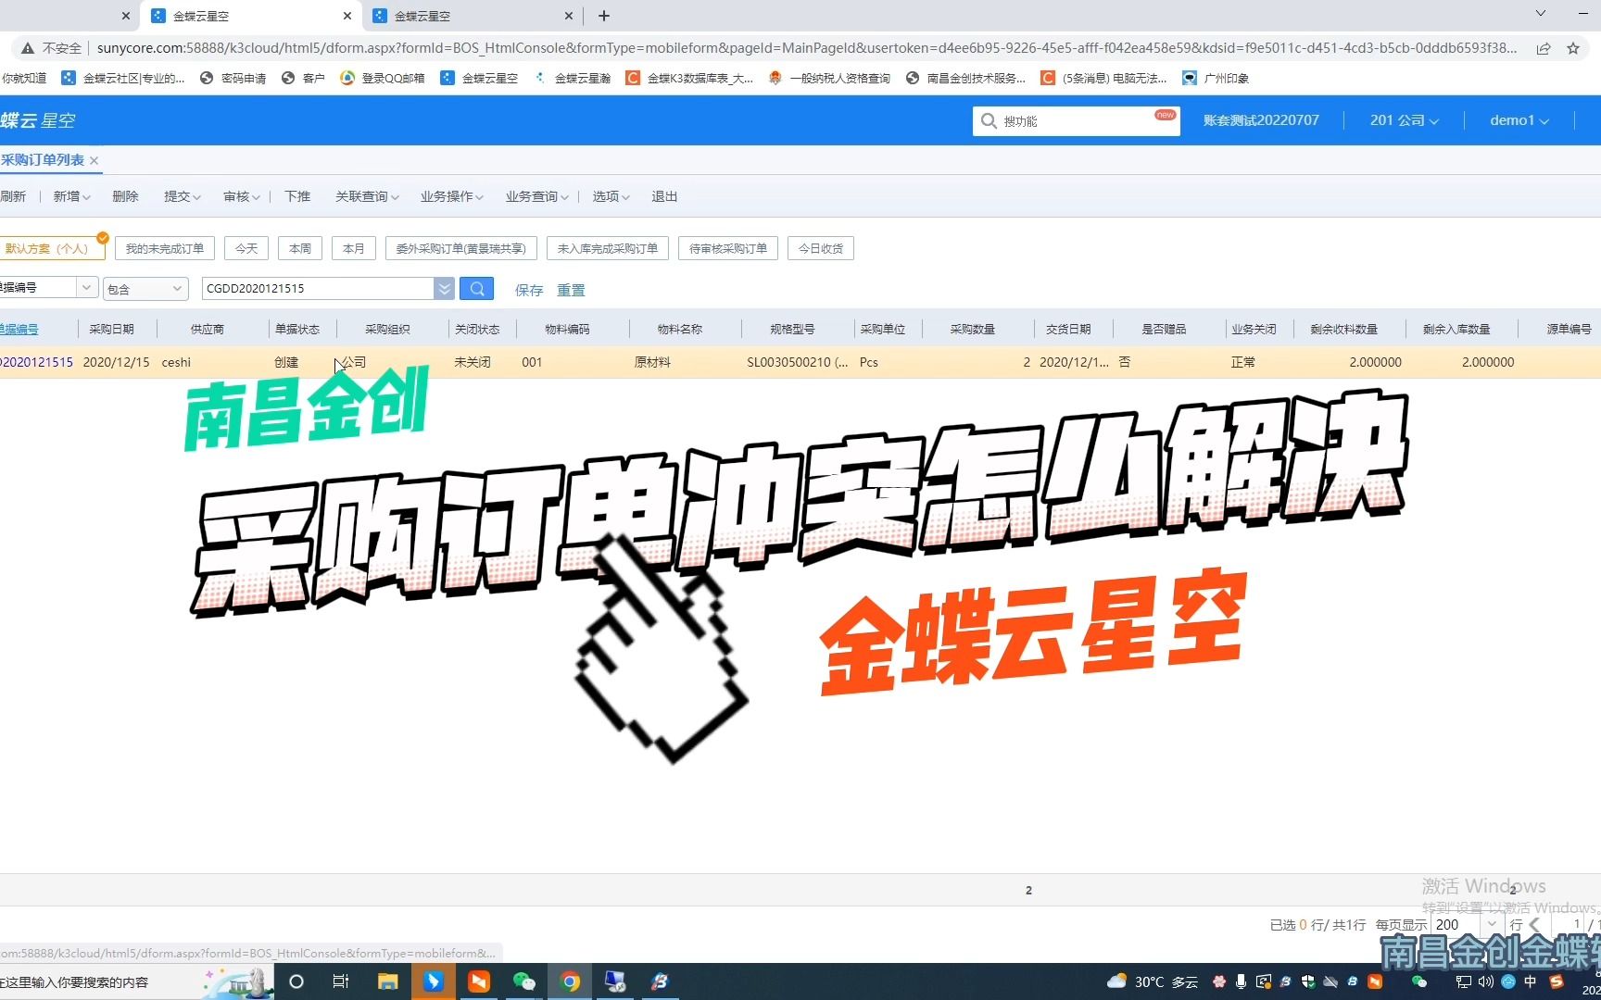Open the demo1 user dropdown
The width and height of the screenshot is (1601, 1000).
pos(1518,119)
